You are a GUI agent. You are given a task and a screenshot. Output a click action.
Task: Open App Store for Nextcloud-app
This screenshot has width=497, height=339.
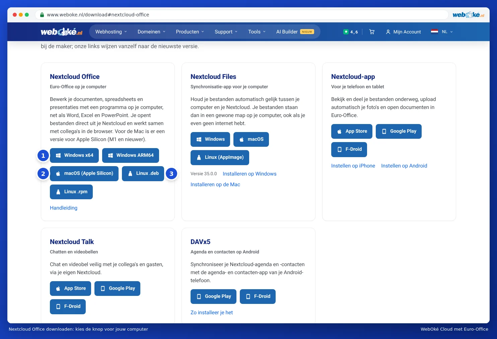point(352,131)
